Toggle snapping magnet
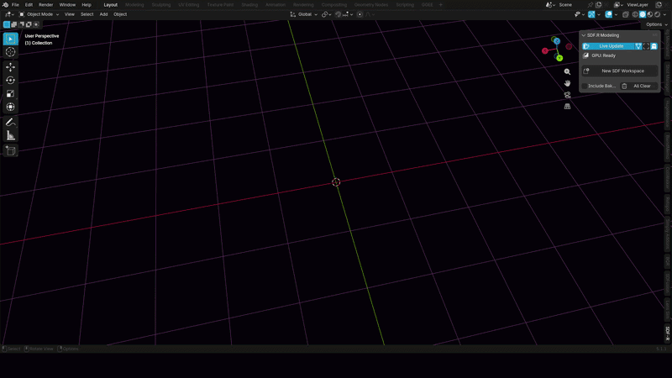Screen dimensions: 672x378 pyautogui.click(x=339, y=14)
